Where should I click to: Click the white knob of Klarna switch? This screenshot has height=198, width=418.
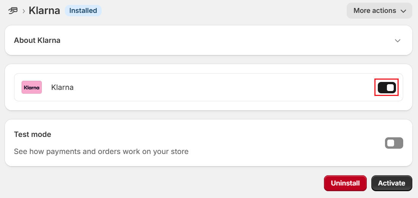coord(390,87)
